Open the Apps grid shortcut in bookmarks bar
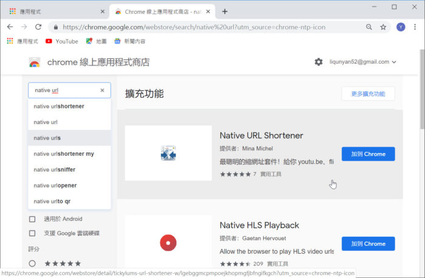The width and height of the screenshot is (425, 278). pos(22,41)
